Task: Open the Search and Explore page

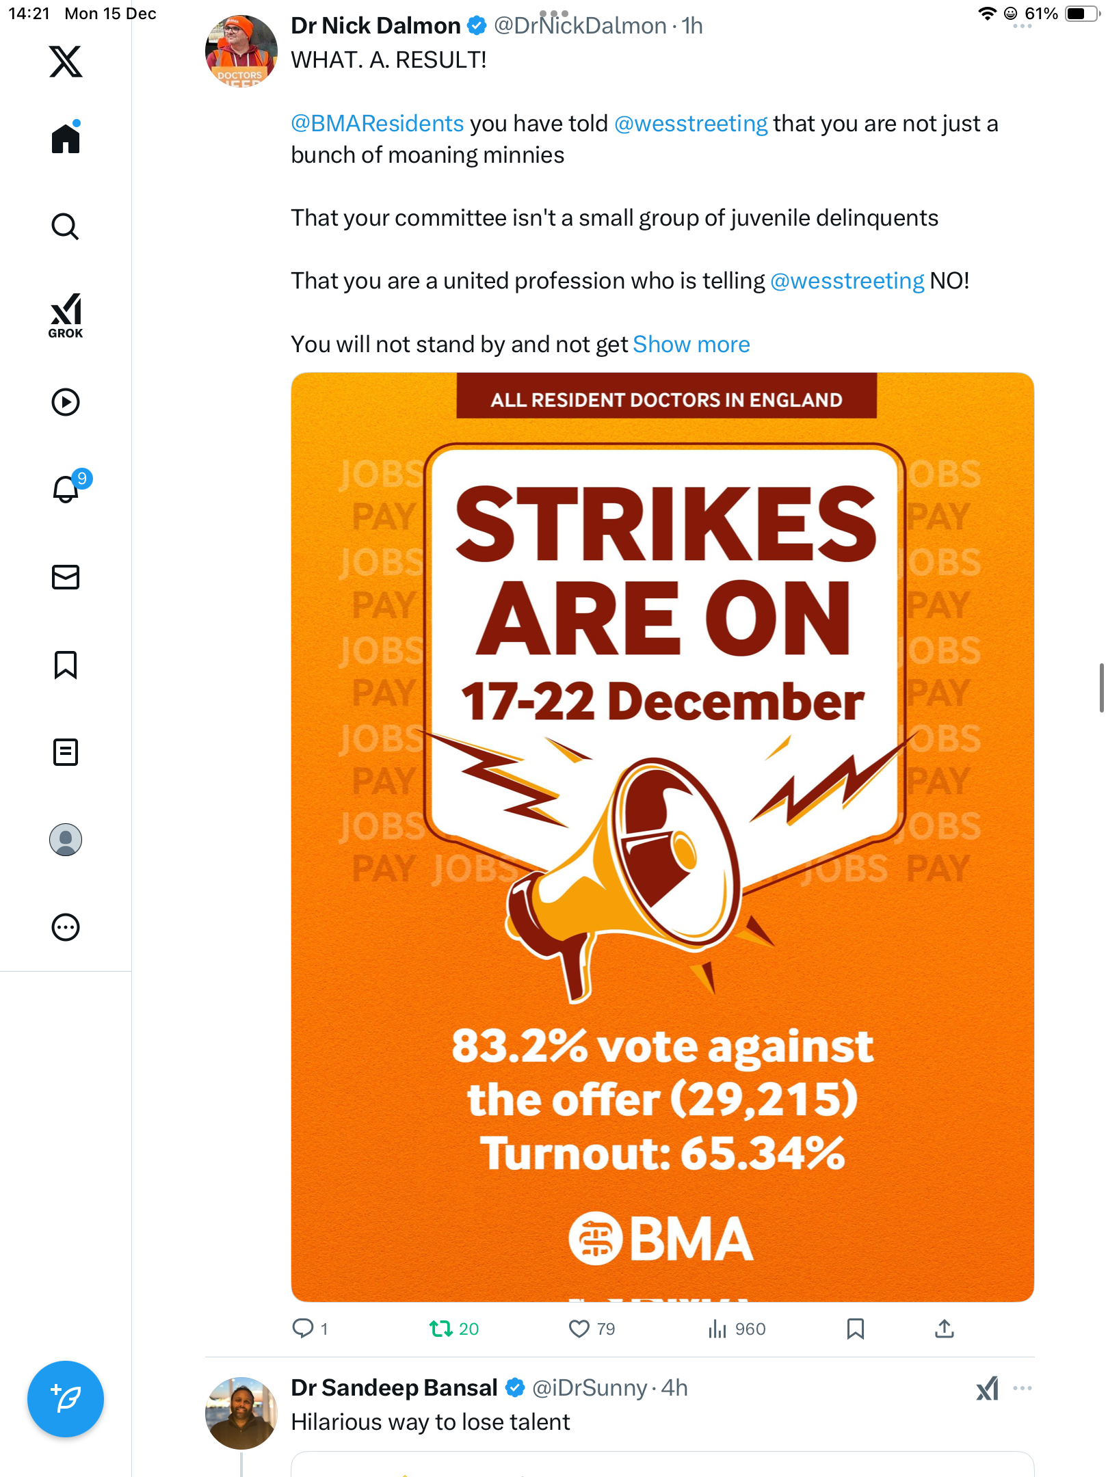Action: click(x=66, y=226)
